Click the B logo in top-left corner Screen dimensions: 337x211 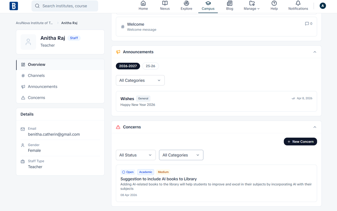click(x=14, y=6)
